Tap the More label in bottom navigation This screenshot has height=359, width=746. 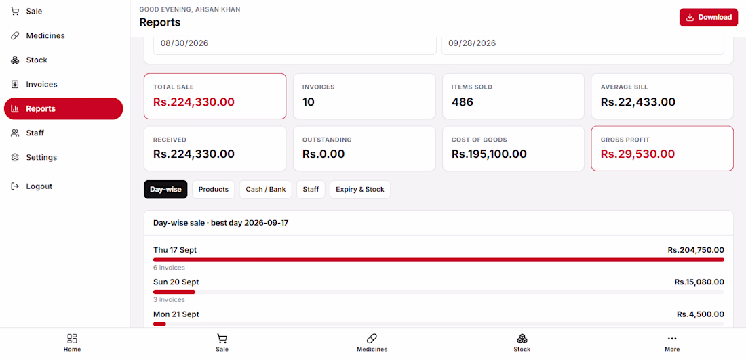point(672,349)
